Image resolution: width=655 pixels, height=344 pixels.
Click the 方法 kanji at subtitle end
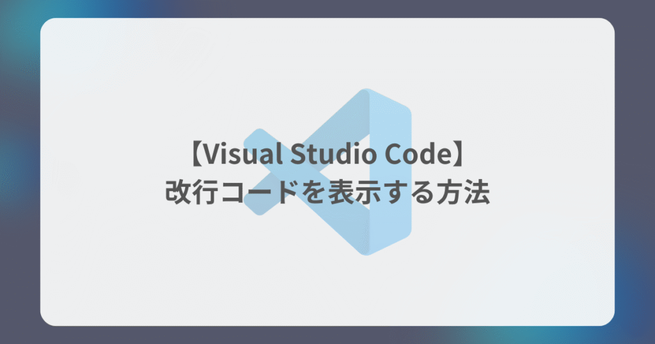pyautogui.click(x=463, y=192)
